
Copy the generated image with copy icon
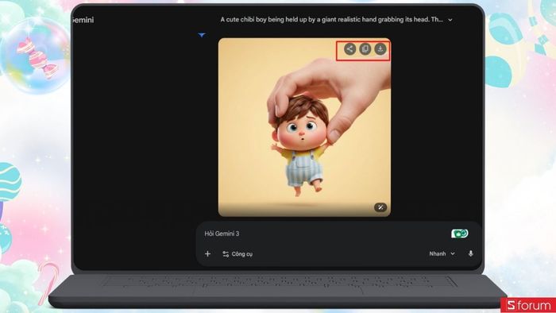tap(365, 49)
